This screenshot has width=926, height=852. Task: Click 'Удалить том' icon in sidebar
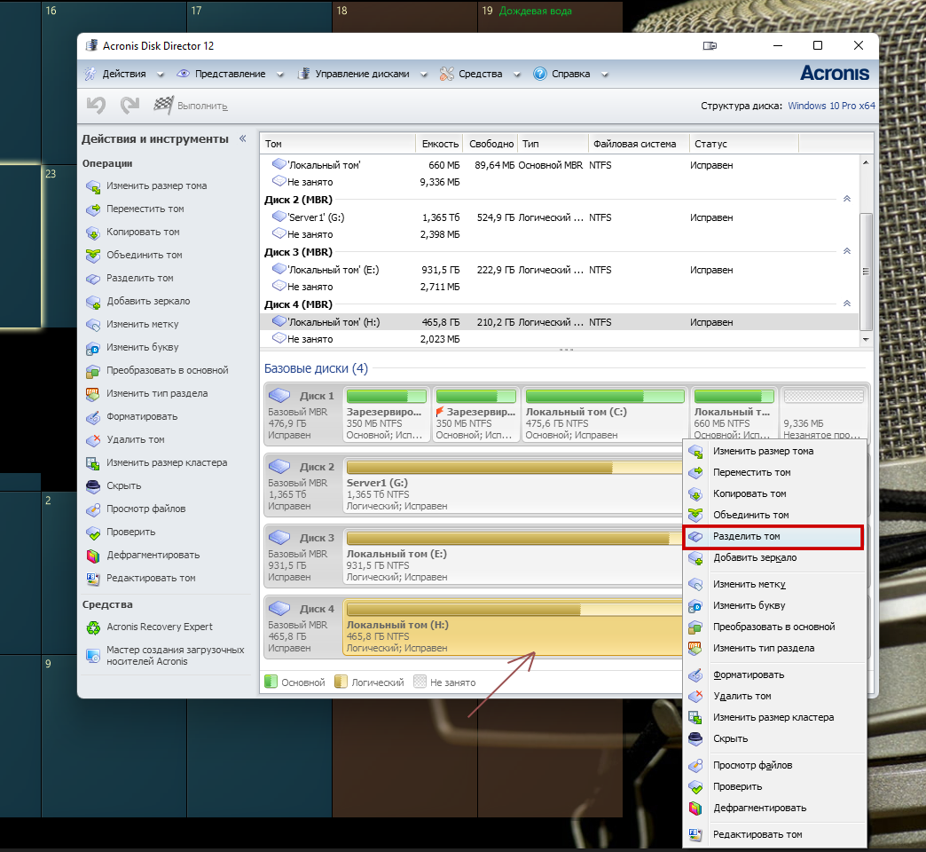click(93, 439)
